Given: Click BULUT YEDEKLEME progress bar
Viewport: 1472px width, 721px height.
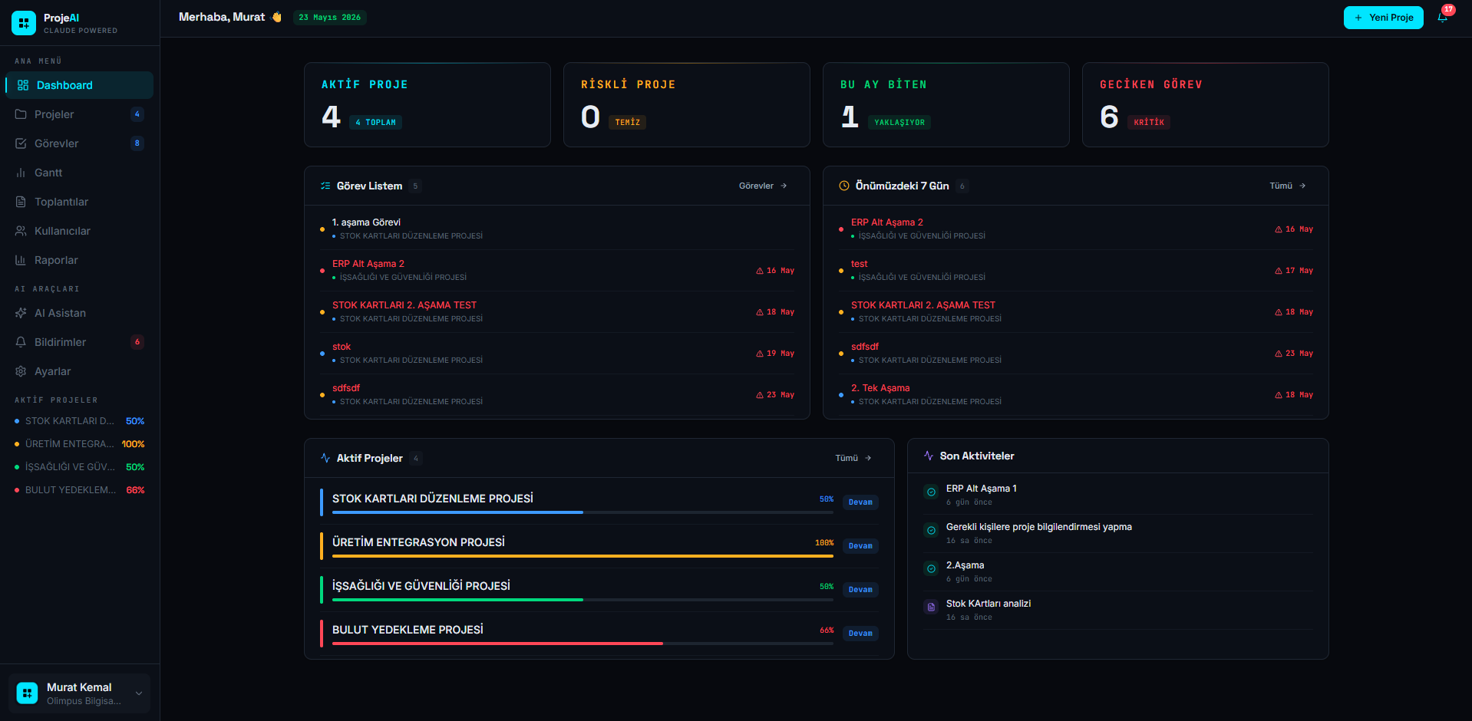Looking at the screenshot, I should click(x=583, y=644).
